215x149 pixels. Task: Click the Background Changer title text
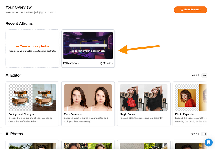(x=21, y=114)
